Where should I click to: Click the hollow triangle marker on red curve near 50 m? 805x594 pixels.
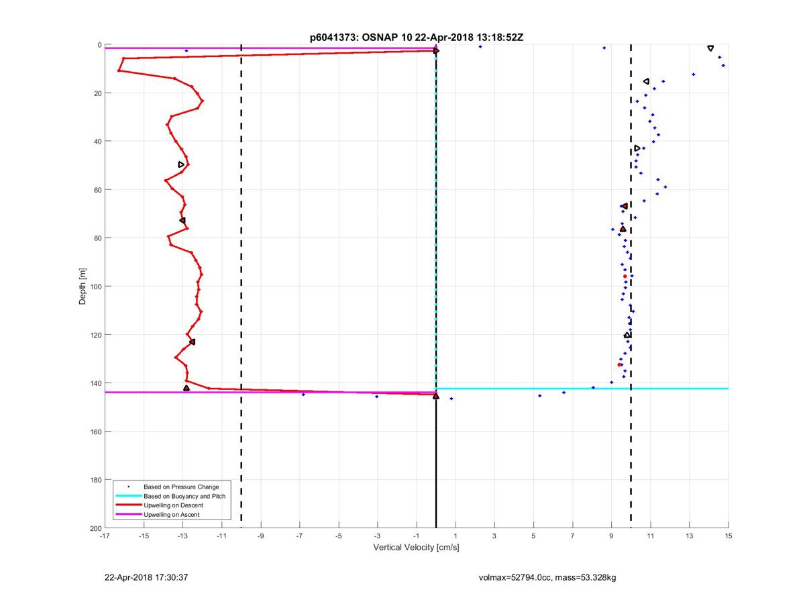click(181, 164)
